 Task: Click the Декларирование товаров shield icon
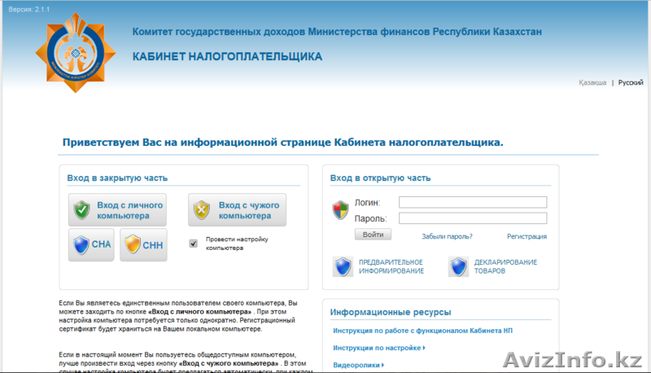tap(459, 266)
